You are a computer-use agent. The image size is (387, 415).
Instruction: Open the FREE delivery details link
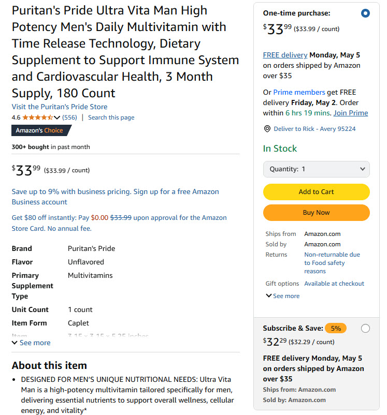point(285,55)
